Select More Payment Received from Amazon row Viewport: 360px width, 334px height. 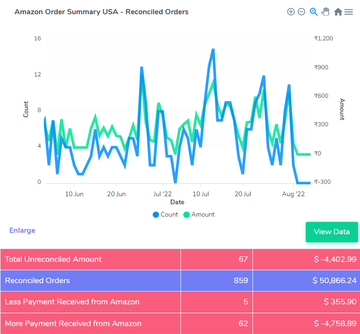point(180,324)
